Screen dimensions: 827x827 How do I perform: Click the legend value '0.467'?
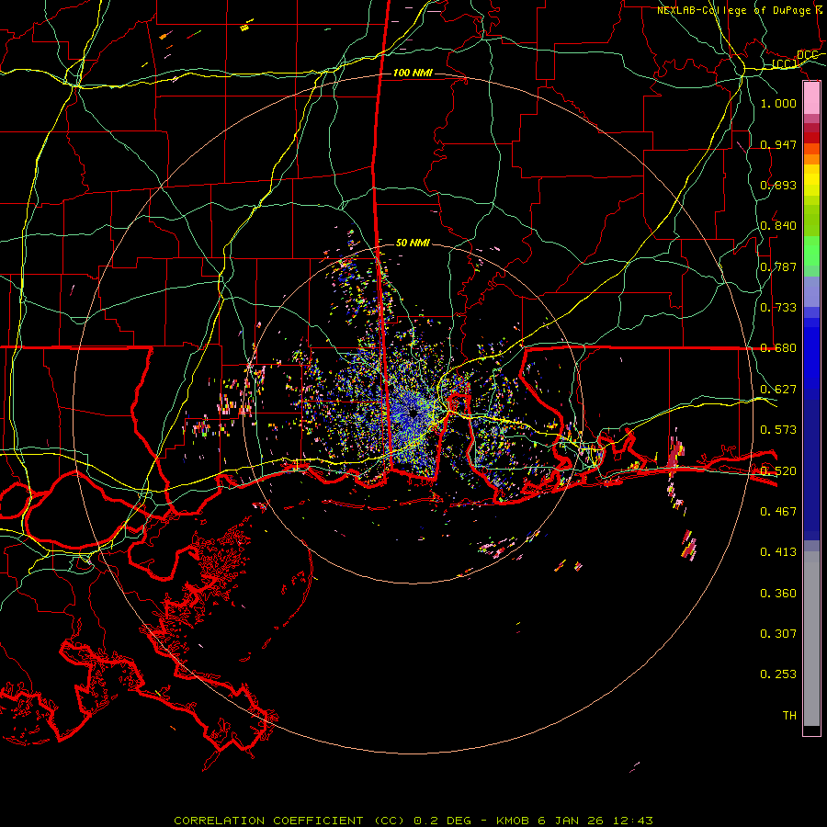point(778,512)
